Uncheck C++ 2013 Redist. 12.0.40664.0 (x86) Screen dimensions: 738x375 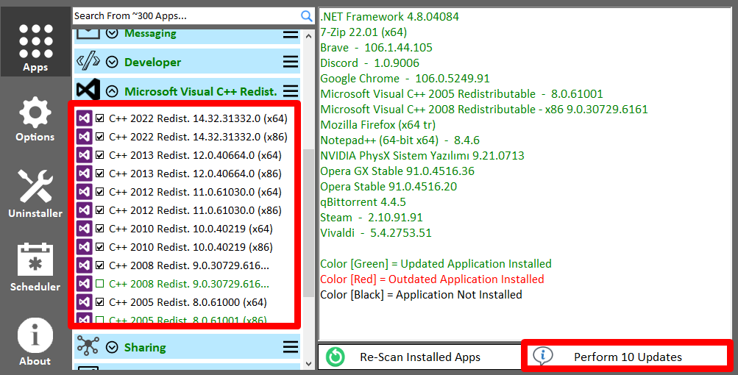(x=100, y=173)
